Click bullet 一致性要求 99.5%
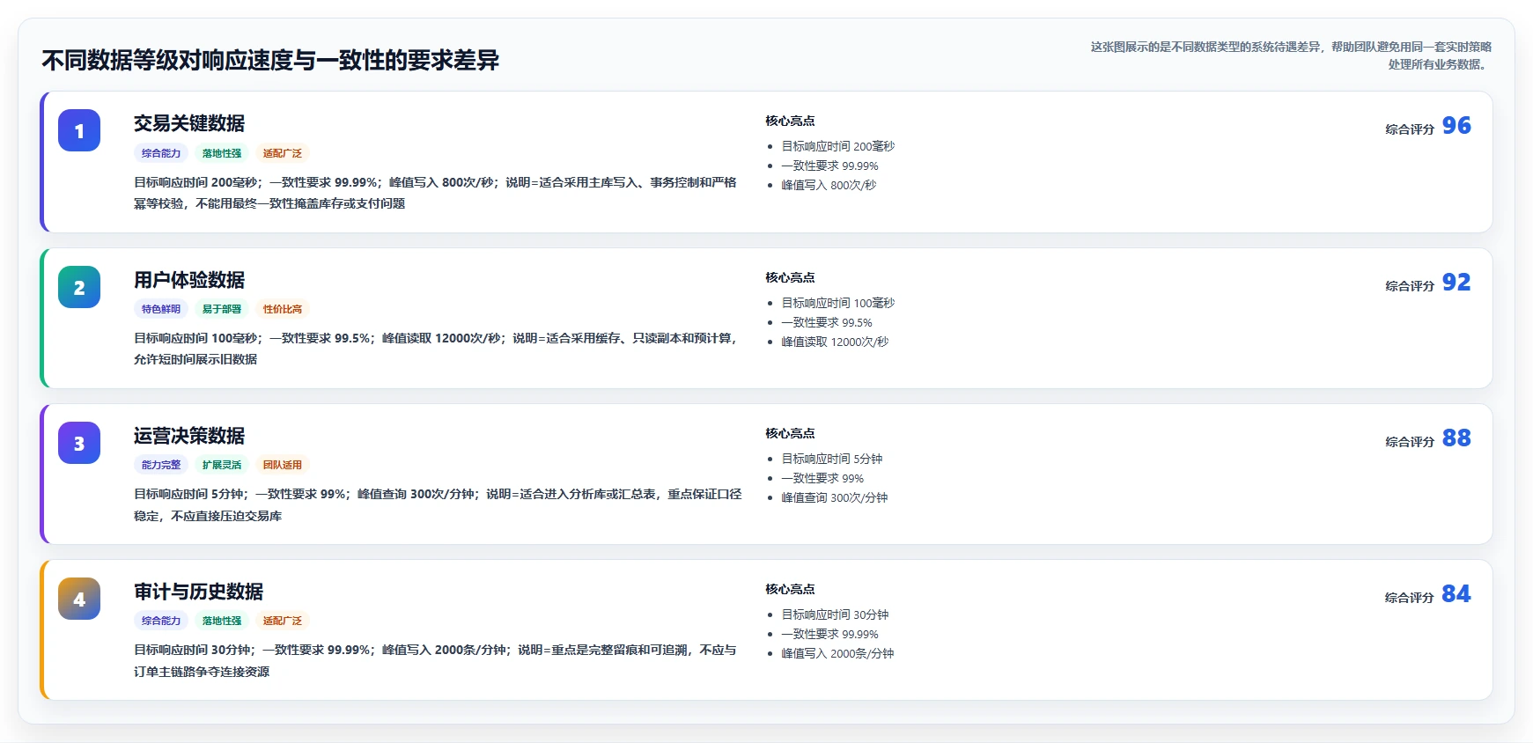The height and width of the screenshot is (743, 1533). 827,322
